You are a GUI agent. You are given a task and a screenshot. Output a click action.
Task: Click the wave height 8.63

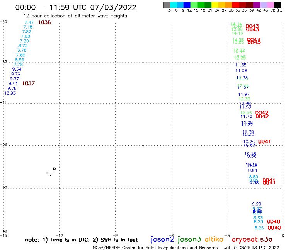258,218
